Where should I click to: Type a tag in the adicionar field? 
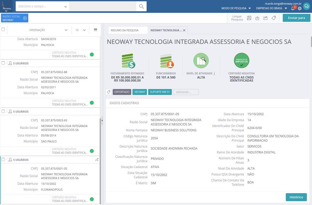185,92
